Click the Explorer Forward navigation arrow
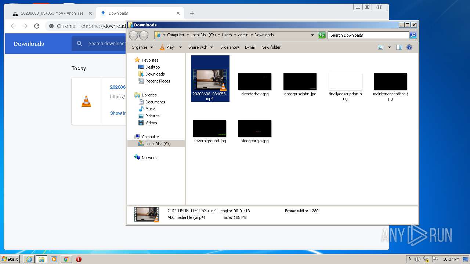This screenshot has width=470, height=264. 144,35
